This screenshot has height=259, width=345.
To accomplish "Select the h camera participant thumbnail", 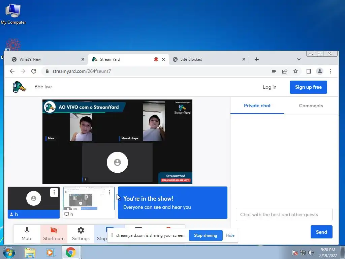I will point(34,203).
